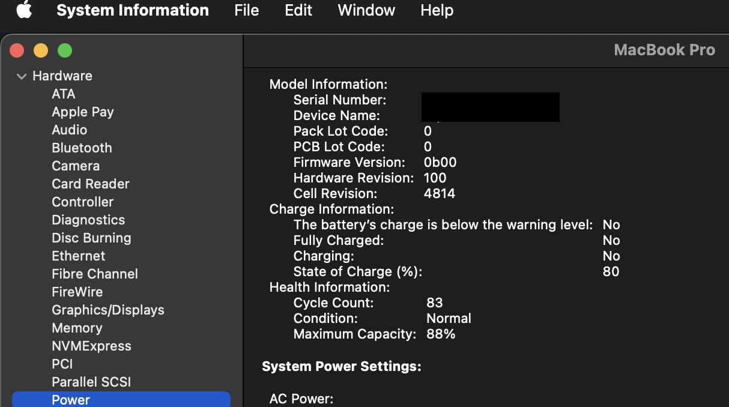Click the Pack Lot Code label

[341, 131]
